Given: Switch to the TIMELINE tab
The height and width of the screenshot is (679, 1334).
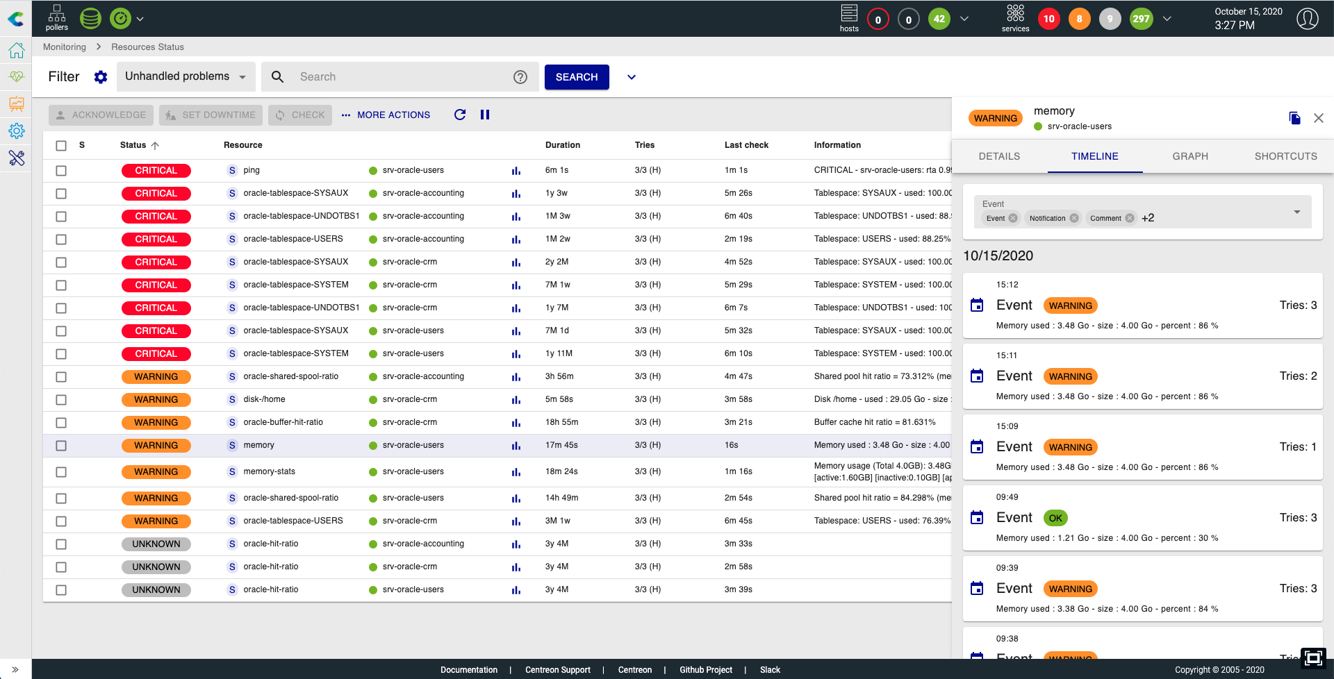Looking at the screenshot, I should click(x=1095, y=156).
